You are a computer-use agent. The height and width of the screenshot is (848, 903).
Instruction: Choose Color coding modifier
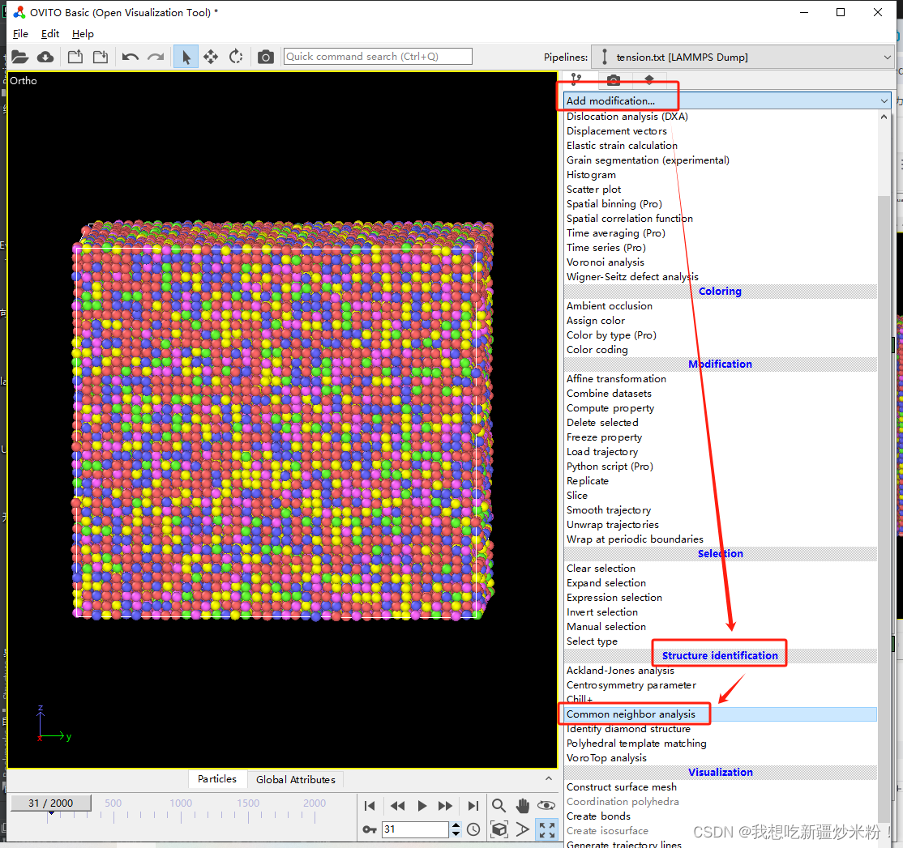[597, 350]
